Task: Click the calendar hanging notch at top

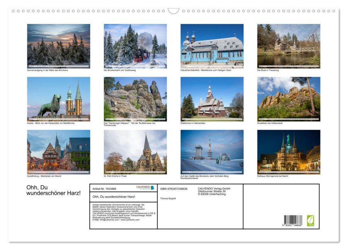Action: click(x=173, y=11)
